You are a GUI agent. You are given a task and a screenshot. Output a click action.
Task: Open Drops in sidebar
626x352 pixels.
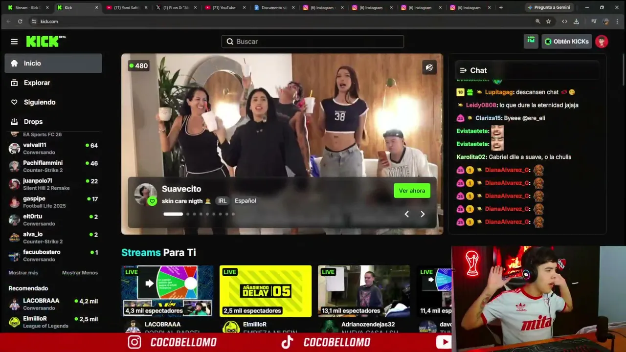tap(53, 122)
